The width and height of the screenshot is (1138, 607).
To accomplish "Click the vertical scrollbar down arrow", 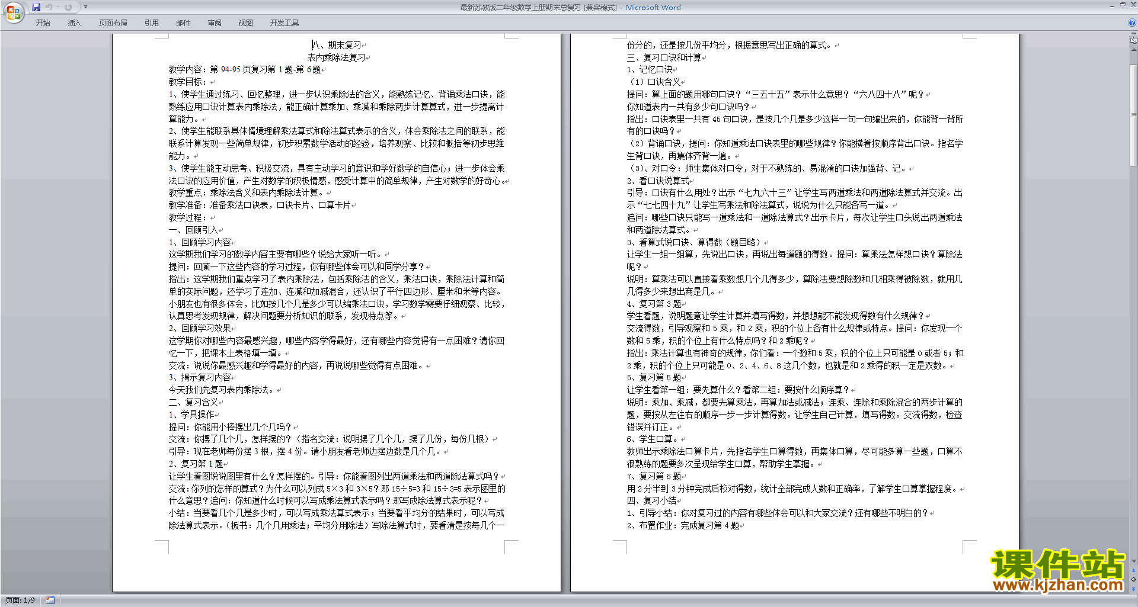I will [1133, 561].
